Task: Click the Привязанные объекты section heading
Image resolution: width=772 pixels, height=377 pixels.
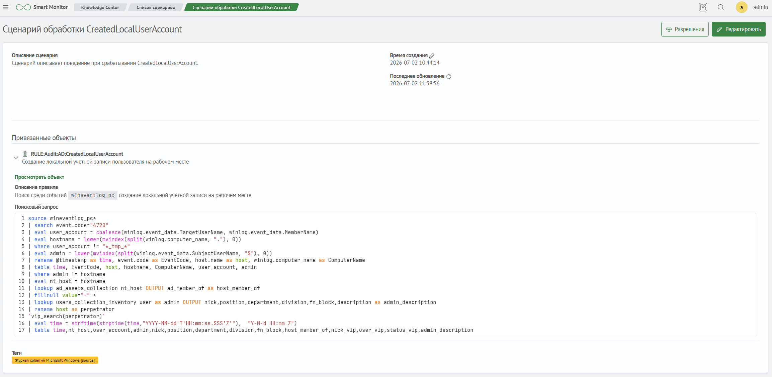Action: [44, 138]
